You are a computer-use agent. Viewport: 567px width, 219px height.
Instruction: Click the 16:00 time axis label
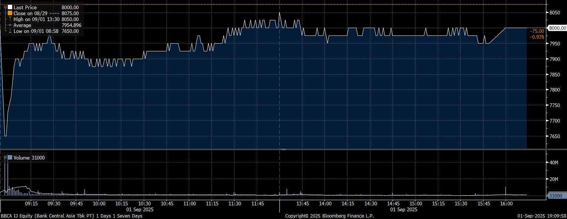point(506,203)
